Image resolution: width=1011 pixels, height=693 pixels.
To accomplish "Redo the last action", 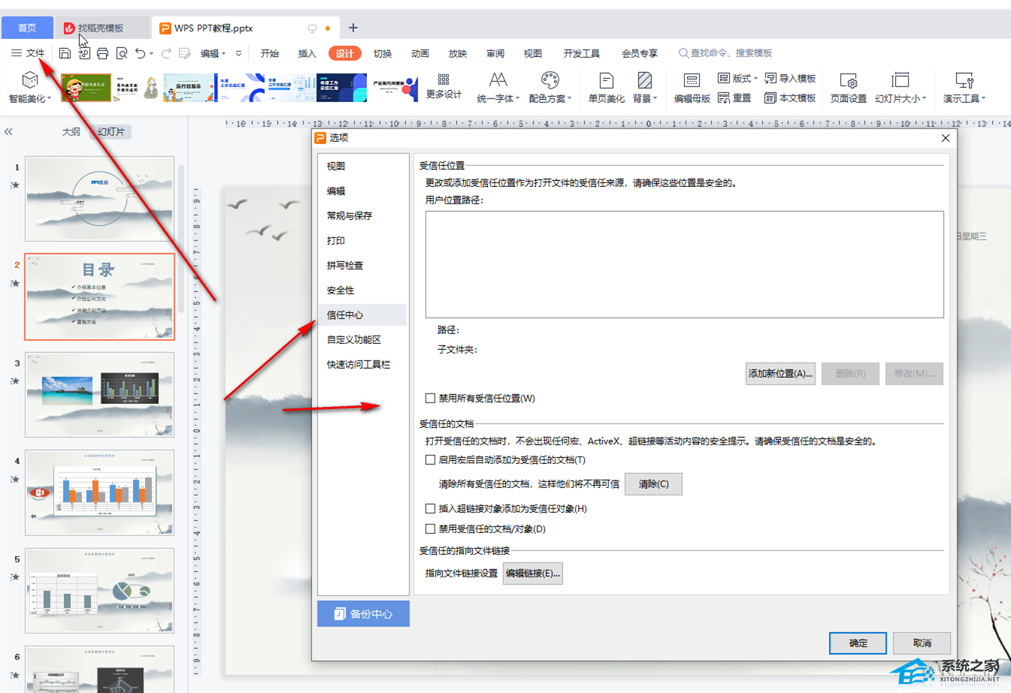I will pos(166,53).
